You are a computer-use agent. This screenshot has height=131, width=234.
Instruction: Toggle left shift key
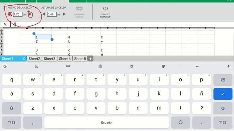pyautogui.click(x=12, y=108)
